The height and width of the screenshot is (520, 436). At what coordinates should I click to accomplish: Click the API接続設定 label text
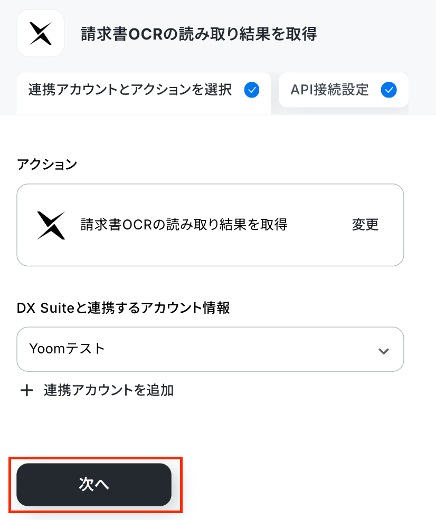(x=329, y=90)
